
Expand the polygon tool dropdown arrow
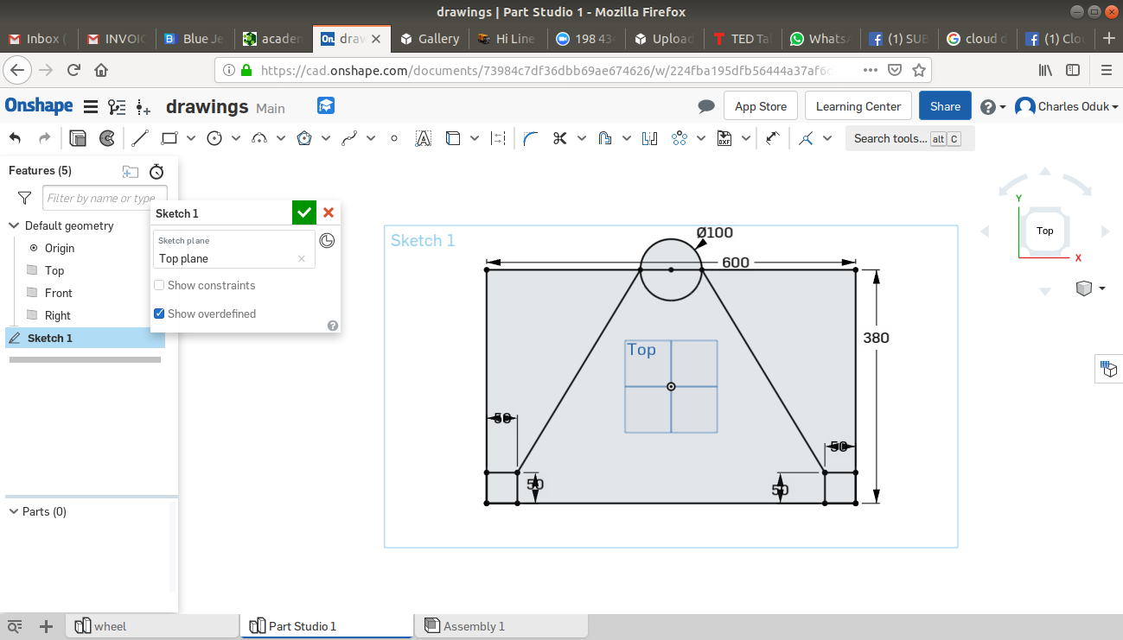point(326,138)
